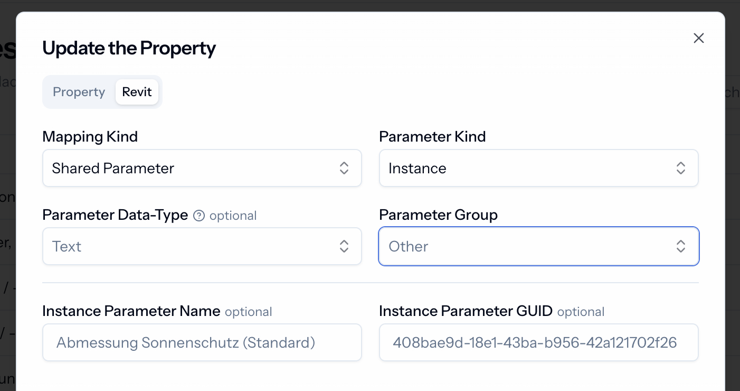The height and width of the screenshot is (391, 740).
Task: Click the Instance Parameter GUID label
Action: (x=466, y=311)
